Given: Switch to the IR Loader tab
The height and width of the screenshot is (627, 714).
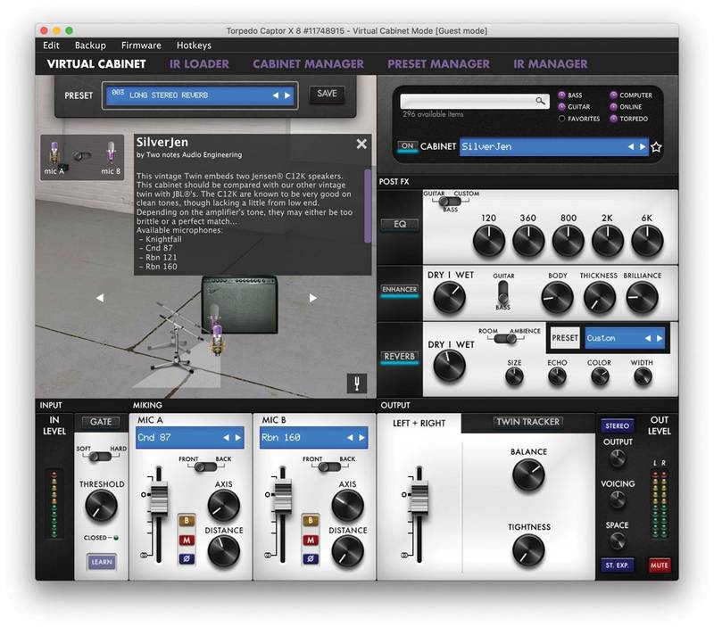Looking at the screenshot, I should [x=199, y=64].
